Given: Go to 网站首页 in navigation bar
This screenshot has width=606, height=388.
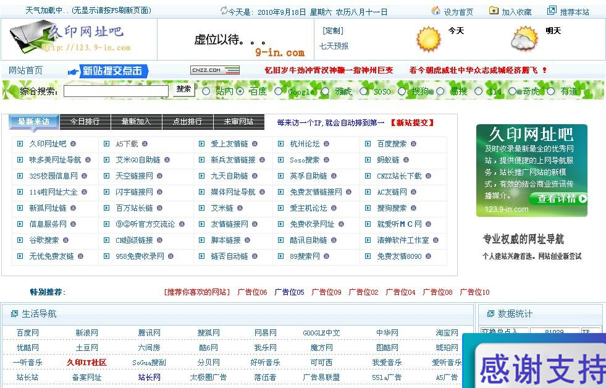Looking at the screenshot, I should click(25, 70).
